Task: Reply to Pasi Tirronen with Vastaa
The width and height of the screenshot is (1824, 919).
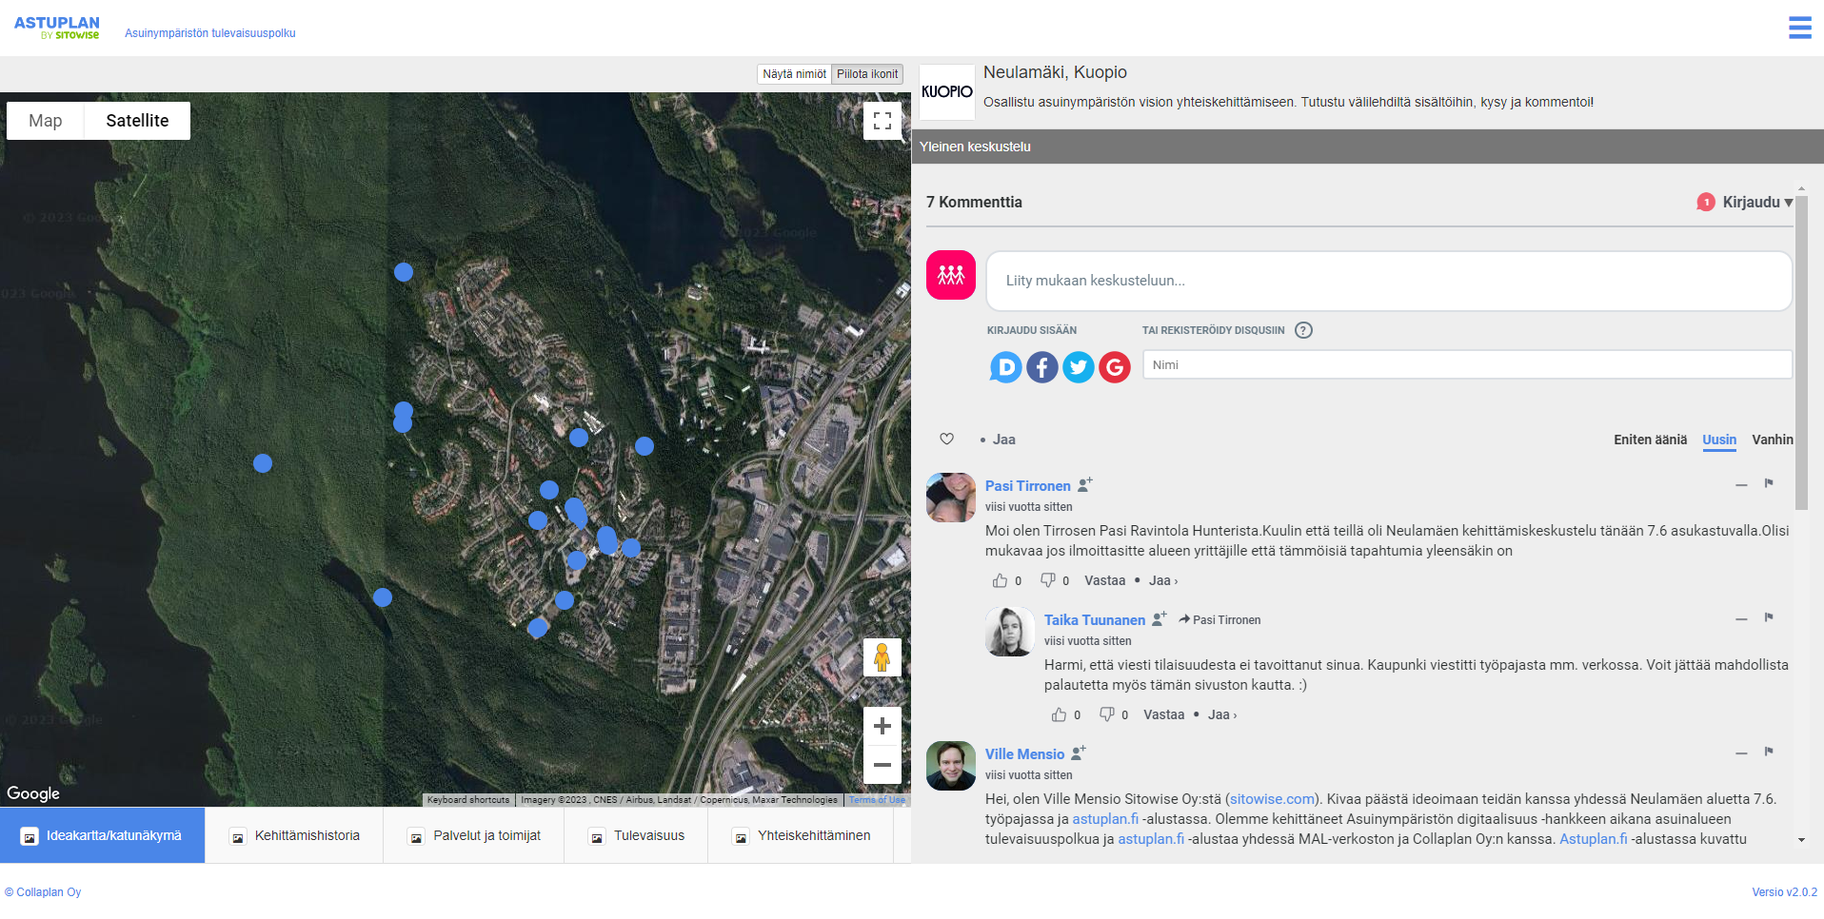Action: pos(1104,580)
